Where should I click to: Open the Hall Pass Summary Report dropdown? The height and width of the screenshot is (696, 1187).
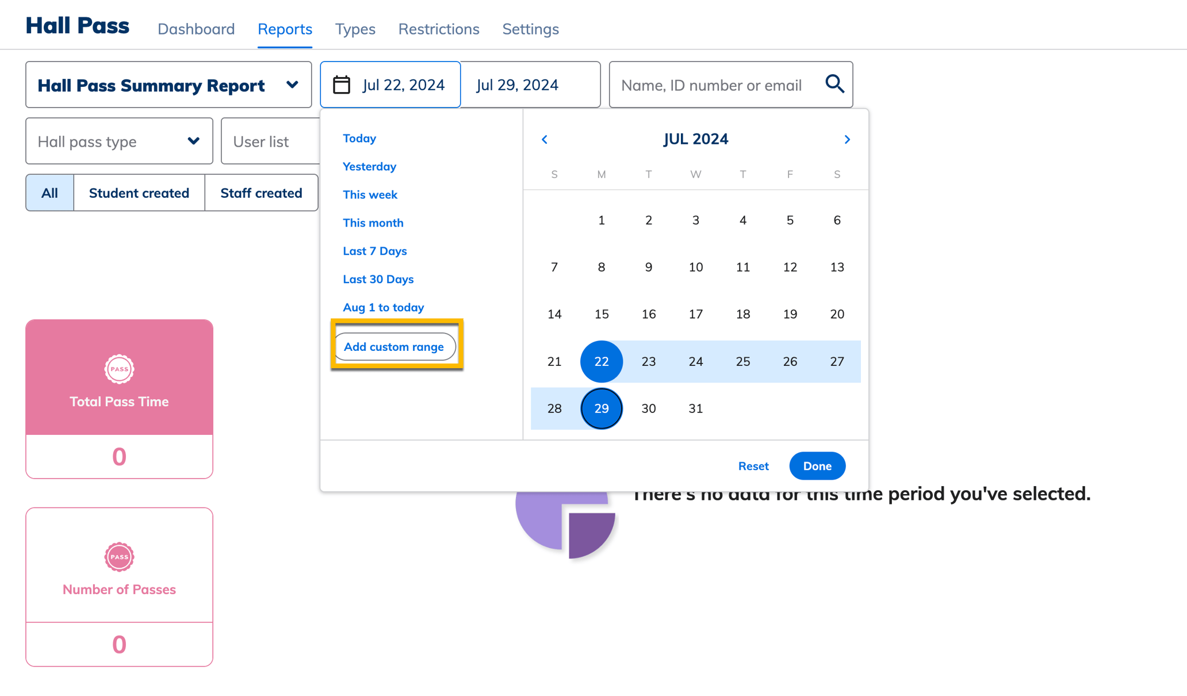click(x=169, y=85)
